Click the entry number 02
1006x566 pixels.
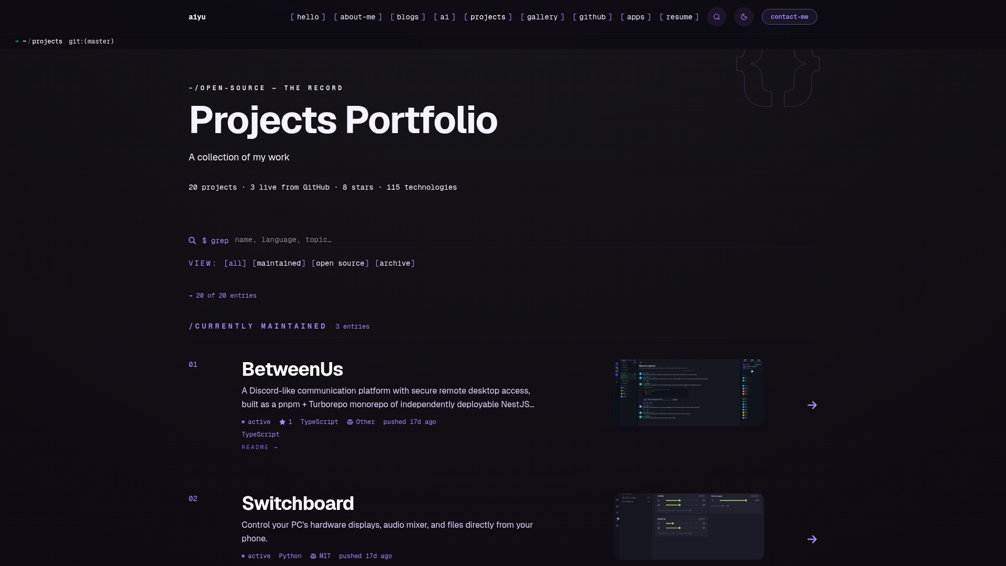[193, 498]
